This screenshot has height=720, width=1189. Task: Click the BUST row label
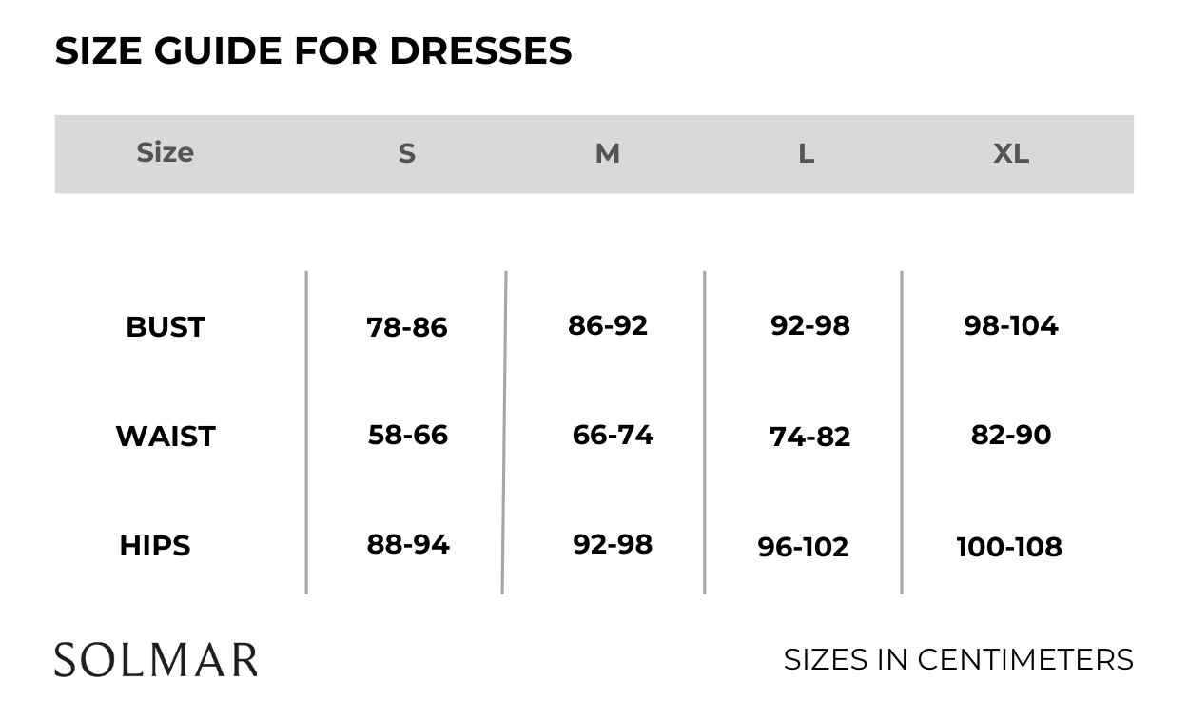pos(166,327)
